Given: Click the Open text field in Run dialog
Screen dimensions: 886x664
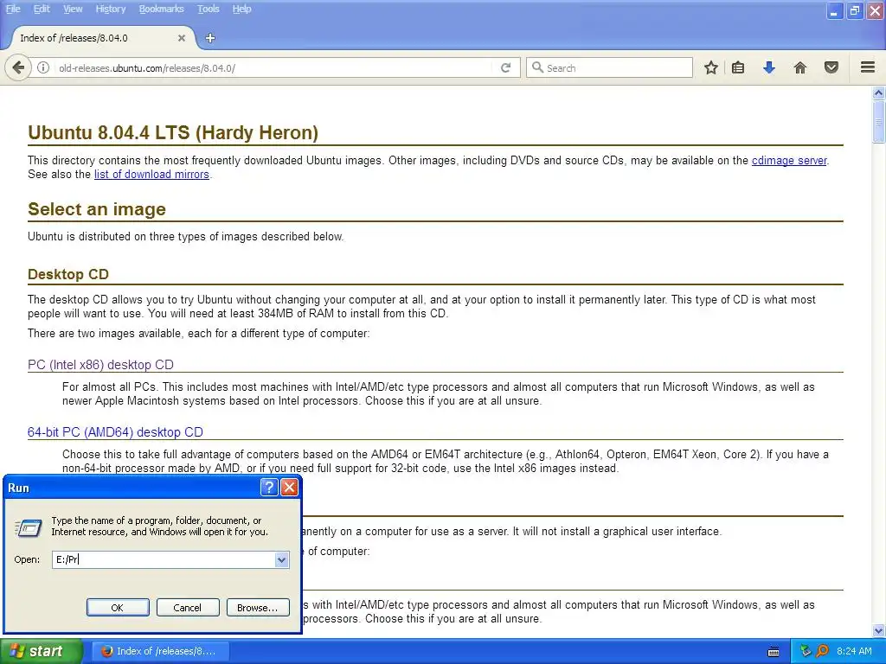Looking at the screenshot, I should (x=164, y=559).
